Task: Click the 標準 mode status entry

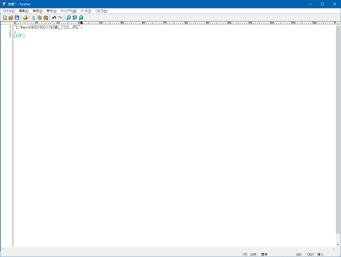Action: coord(264,255)
